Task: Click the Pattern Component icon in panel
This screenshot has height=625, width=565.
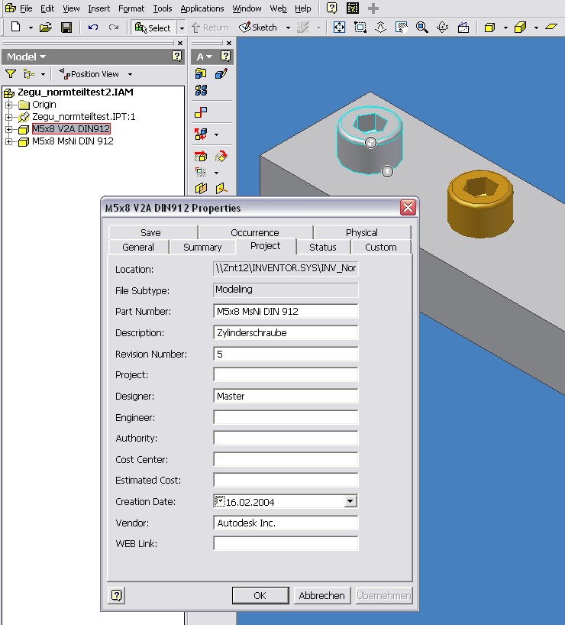Action: (x=201, y=90)
